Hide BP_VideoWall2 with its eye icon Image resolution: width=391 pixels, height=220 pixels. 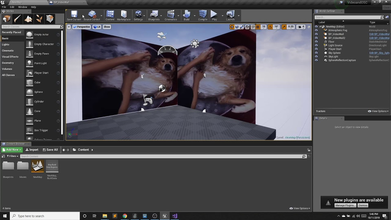click(x=316, y=38)
